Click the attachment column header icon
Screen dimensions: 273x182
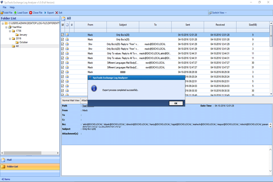click(72, 25)
